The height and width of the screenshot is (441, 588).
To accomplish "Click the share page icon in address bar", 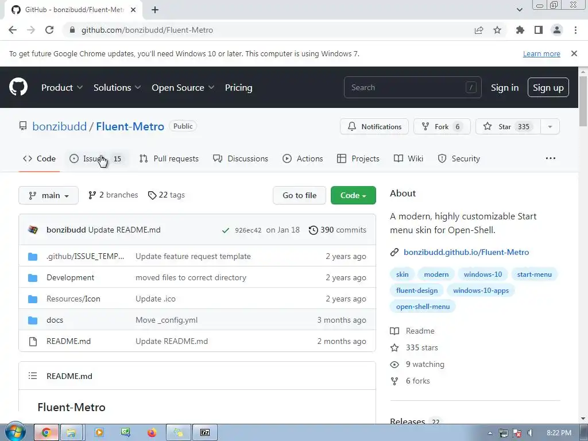I will (479, 30).
